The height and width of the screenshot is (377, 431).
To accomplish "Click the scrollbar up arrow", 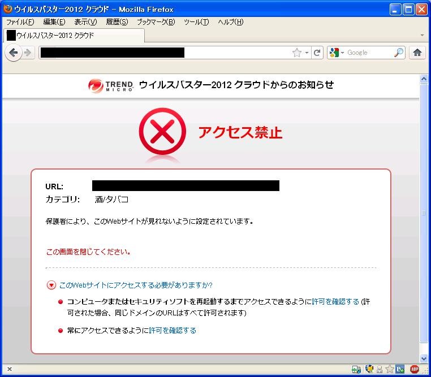I will (424, 79).
